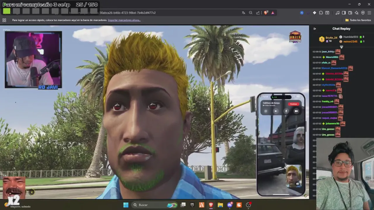Click the self-view thumbnail on the phone screen
The image size is (374, 210).
click(x=293, y=176)
